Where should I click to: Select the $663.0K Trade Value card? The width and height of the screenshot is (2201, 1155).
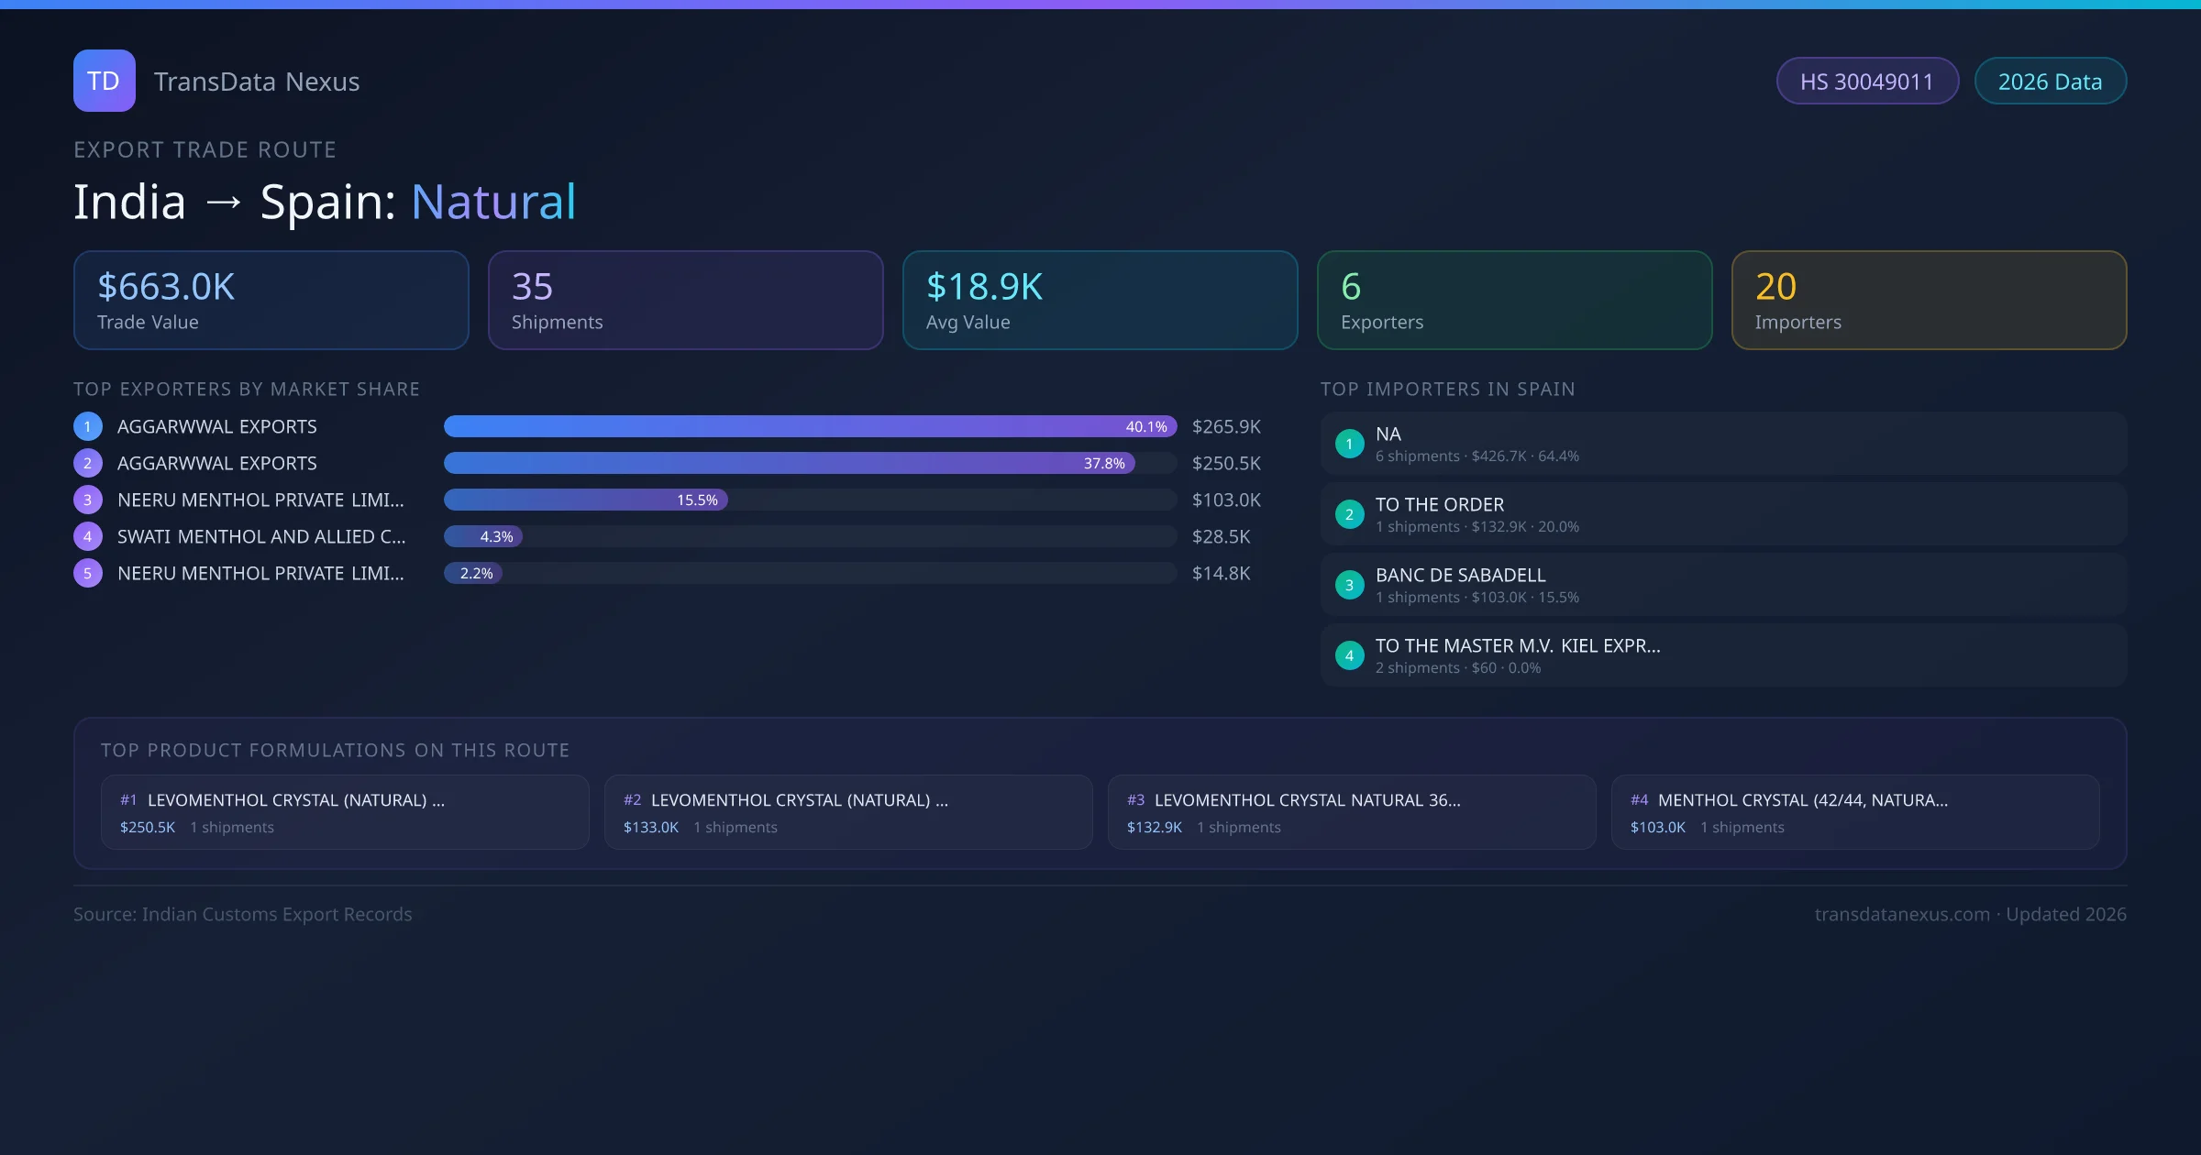coord(271,300)
